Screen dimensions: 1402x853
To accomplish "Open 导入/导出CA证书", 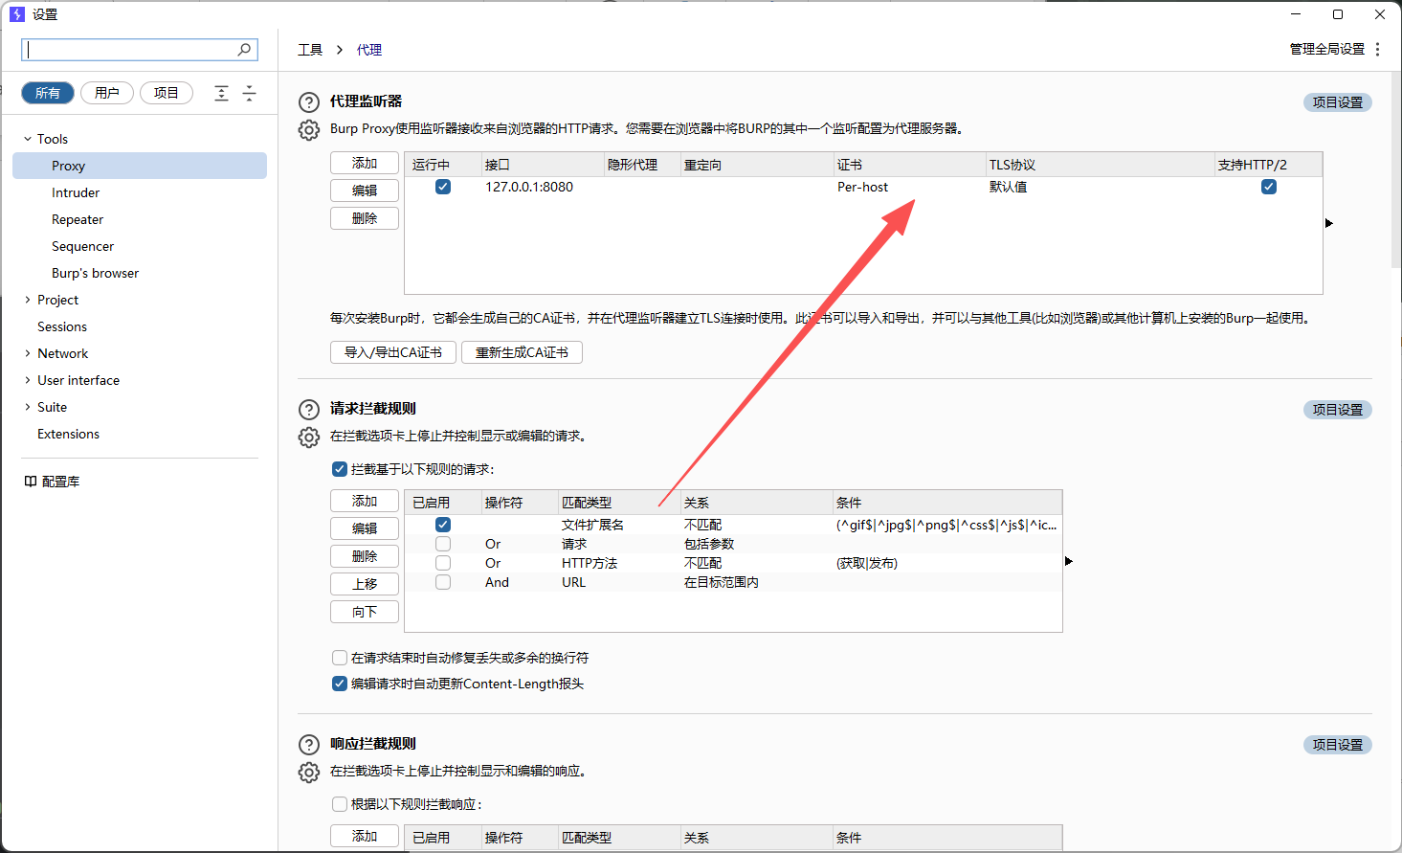I will [x=392, y=352].
